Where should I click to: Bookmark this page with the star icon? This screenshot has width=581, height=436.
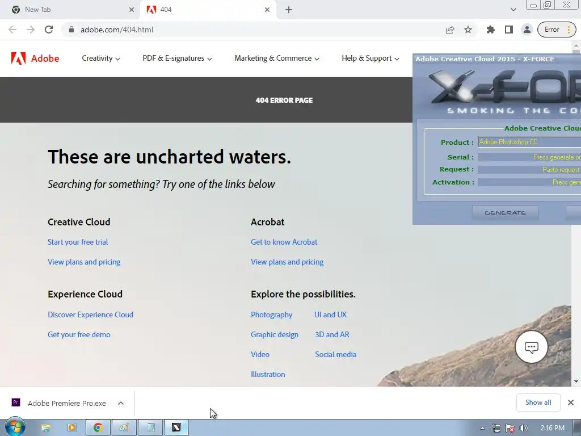pos(468,30)
